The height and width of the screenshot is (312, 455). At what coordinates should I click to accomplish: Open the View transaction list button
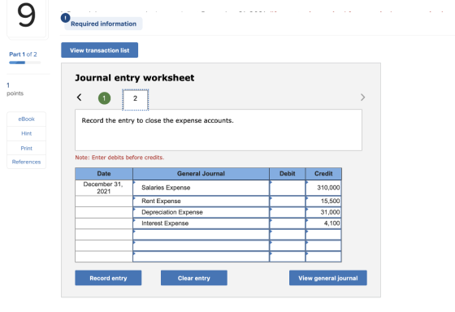[99, 50]
